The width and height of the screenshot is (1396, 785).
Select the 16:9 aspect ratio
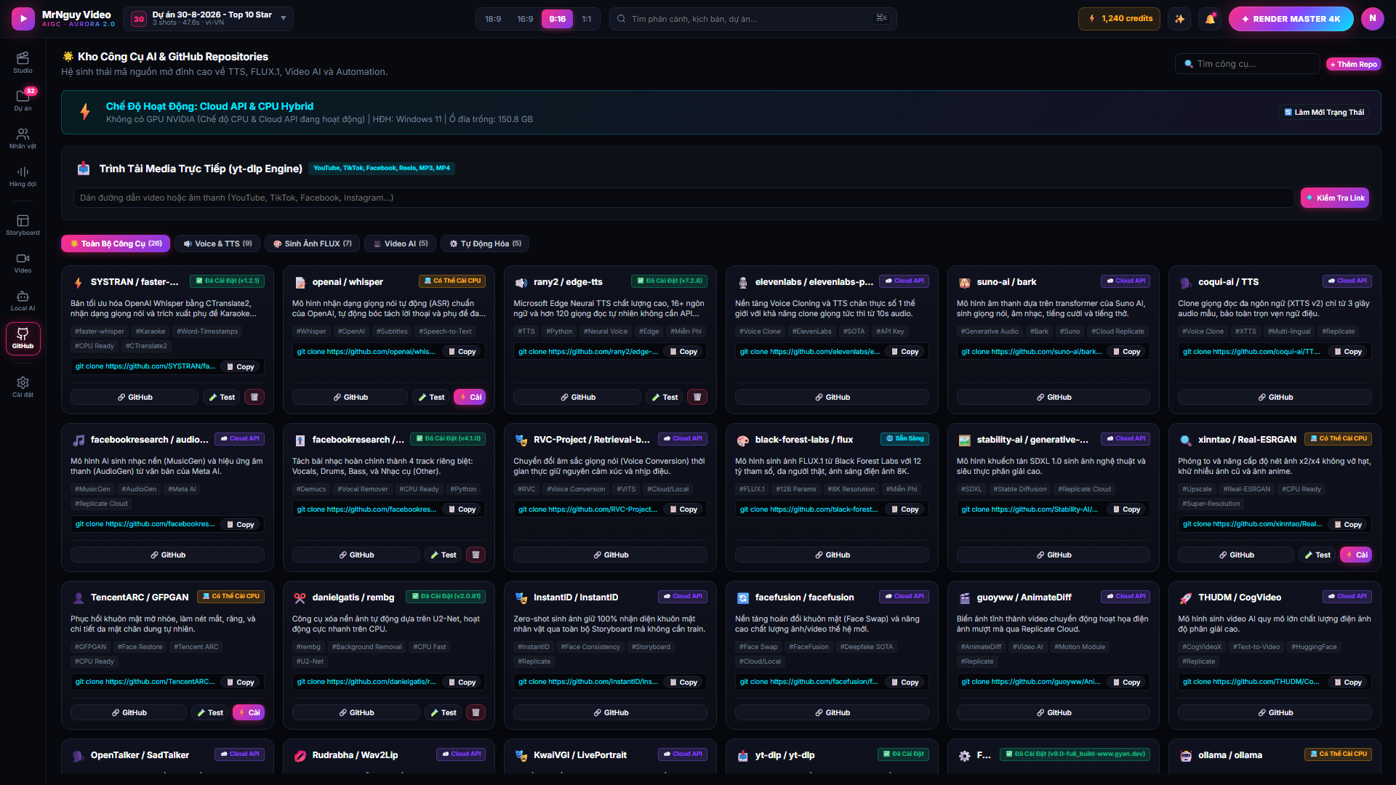[x=525, y=19]
